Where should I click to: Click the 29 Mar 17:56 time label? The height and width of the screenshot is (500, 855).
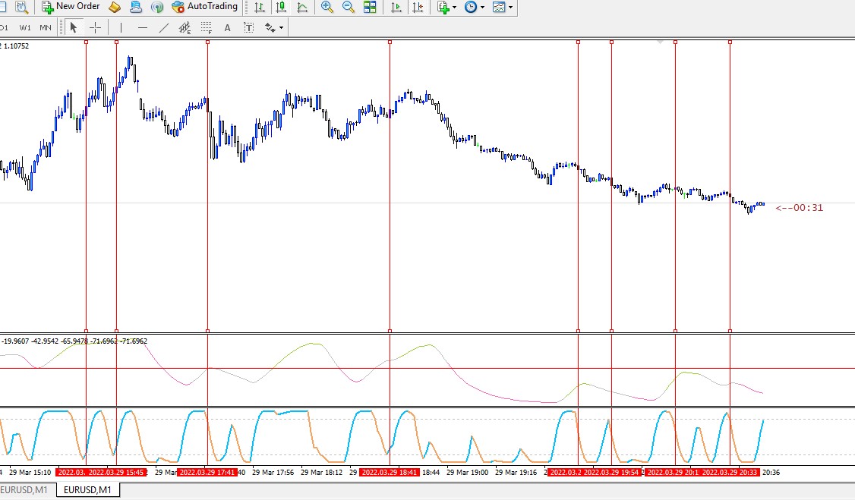[x=273, y=472]
